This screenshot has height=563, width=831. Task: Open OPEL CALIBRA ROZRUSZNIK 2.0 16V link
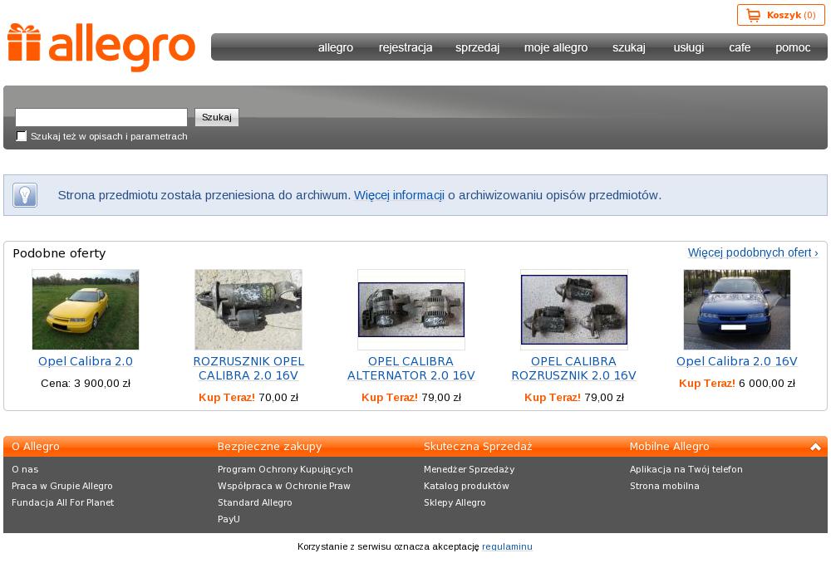pos(574,368)
